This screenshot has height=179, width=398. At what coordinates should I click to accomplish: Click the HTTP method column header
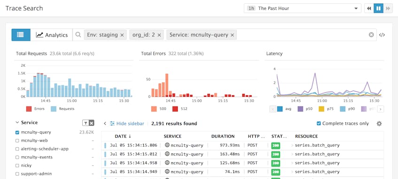tap(257, 136)
